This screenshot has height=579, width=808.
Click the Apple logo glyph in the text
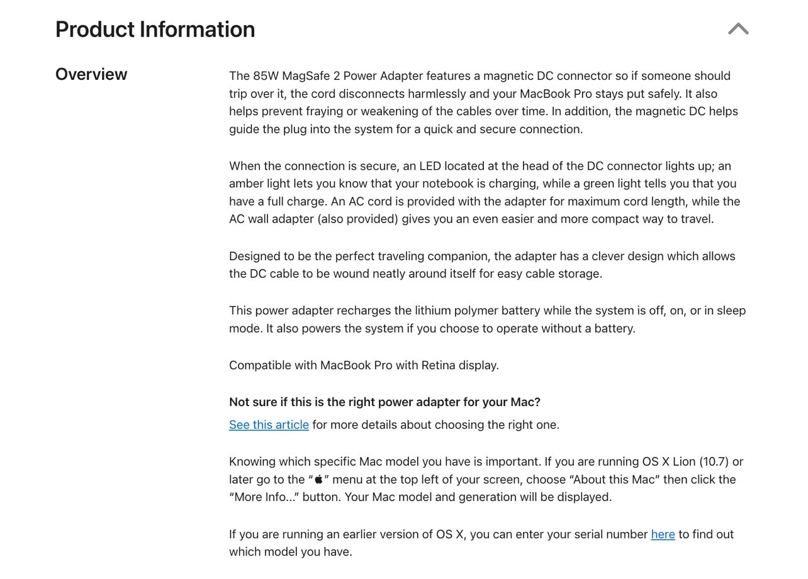coord(318,480)
